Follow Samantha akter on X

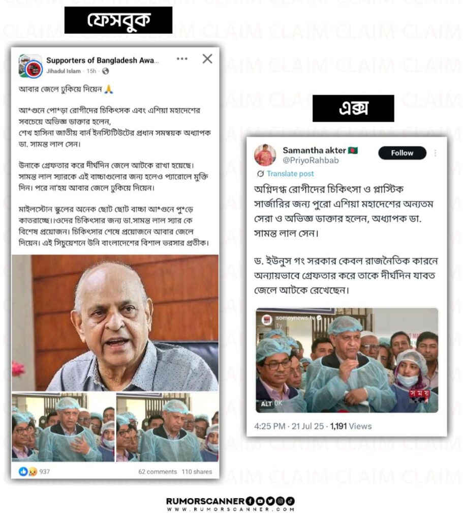point(402,153)
